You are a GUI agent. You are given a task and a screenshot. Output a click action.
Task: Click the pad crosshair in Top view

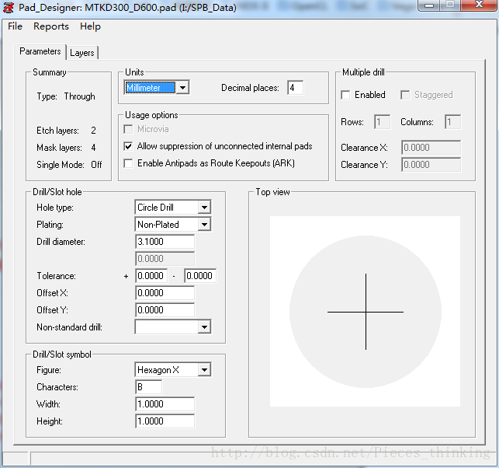click(x=366, y=312)
